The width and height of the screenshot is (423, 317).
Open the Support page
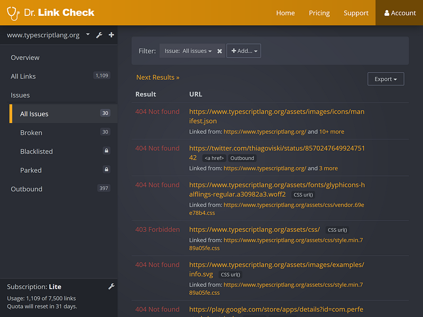coord(356,13)
